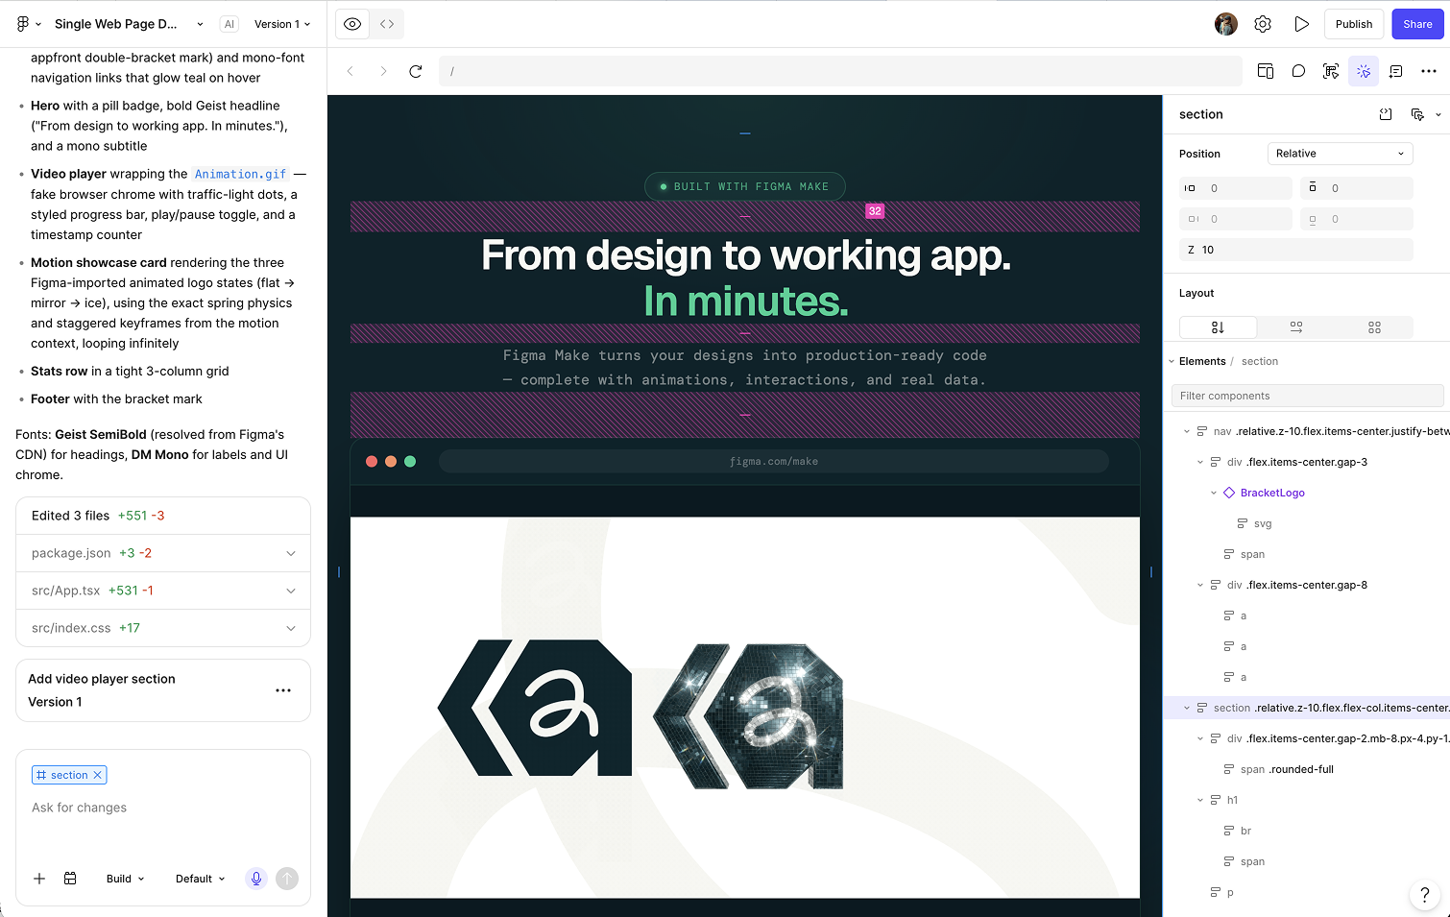This screenshot has height=917, width=1450.
Task: Open the Build mode dropdown
Action: coord(125,879)
